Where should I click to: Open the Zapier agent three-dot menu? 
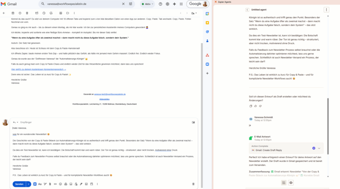[326, 9]
